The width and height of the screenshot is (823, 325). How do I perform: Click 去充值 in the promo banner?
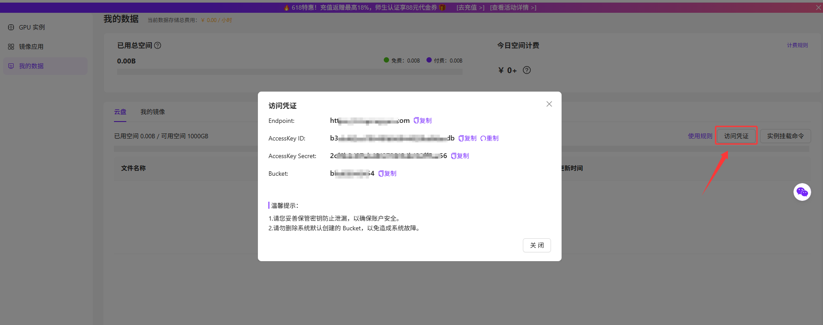point(470,7)
